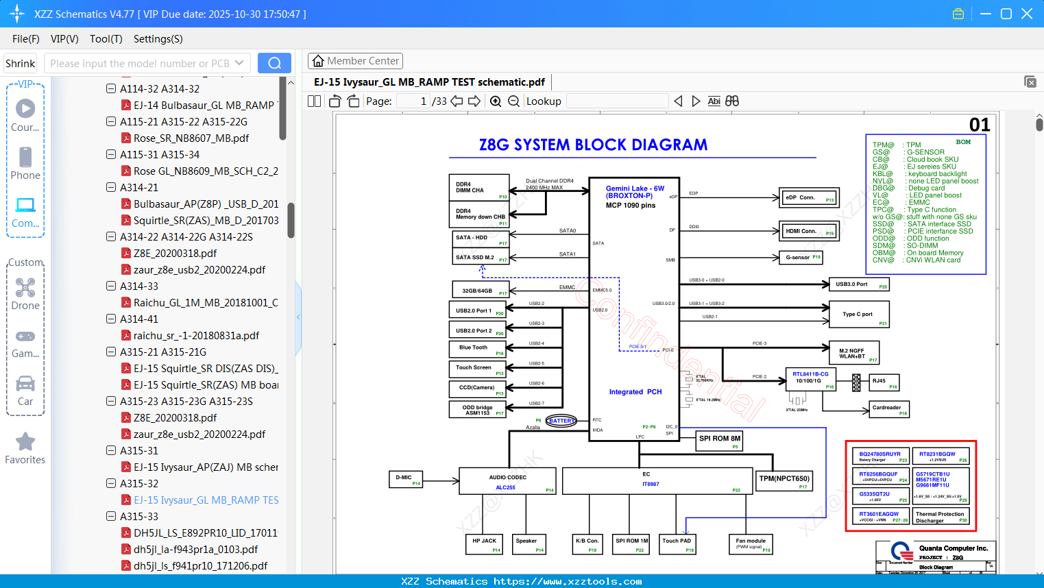This screenshot has width=1044, height=588.
Task: Zoom out of the schematic
Action: [x=514, y=101]
